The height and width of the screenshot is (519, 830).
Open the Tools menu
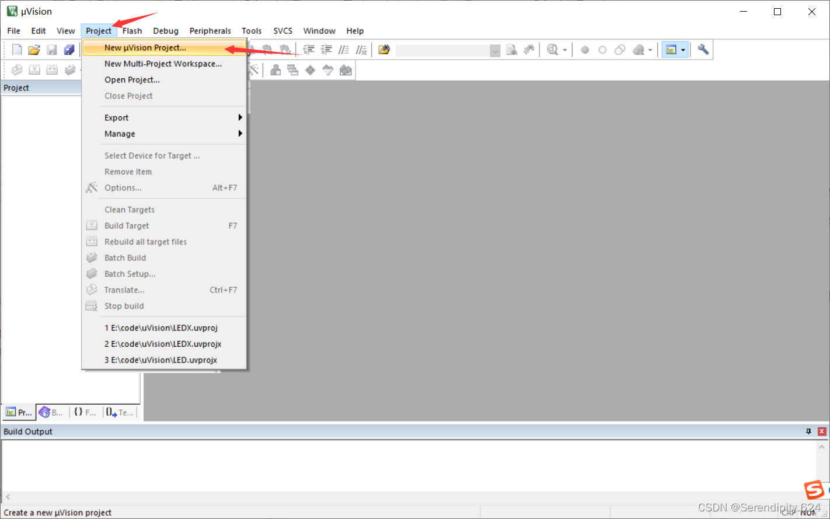[x=252, y=31]
